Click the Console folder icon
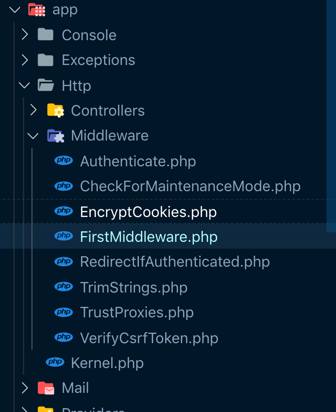 (45, 34)
